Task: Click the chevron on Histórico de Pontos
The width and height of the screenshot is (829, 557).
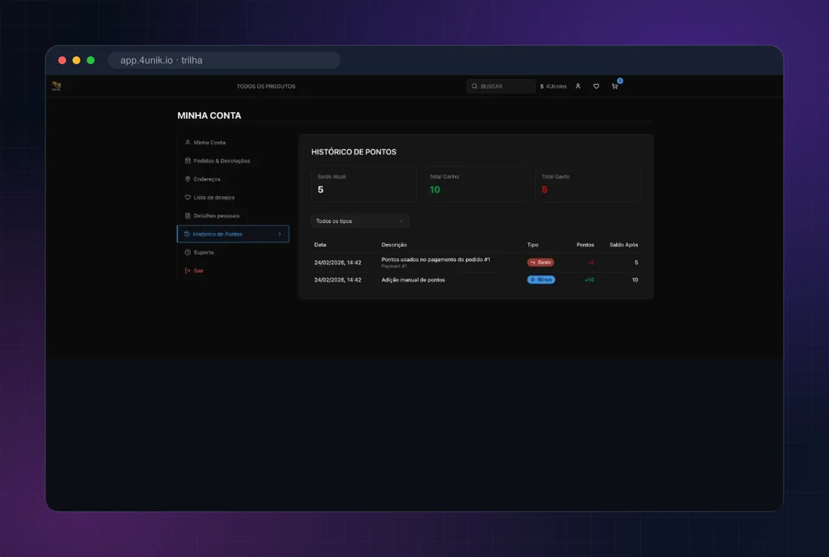Action: pos(280,234)
